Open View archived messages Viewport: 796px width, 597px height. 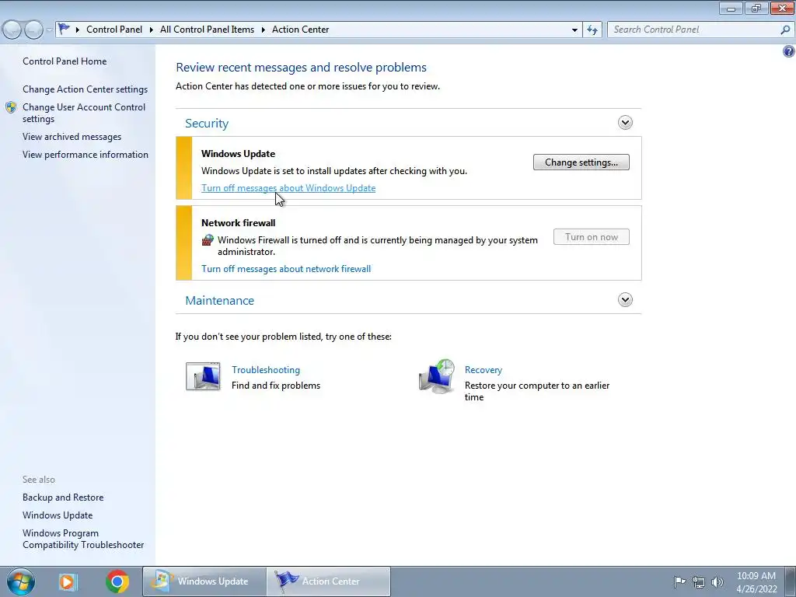(x=72, y=137)
